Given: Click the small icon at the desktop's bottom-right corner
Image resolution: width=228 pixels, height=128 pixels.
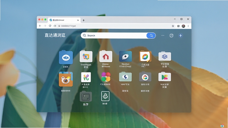Looking at the screenshot, I should 222,126.
